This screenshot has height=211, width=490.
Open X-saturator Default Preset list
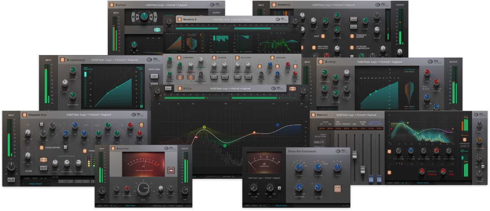click(131, 206)
